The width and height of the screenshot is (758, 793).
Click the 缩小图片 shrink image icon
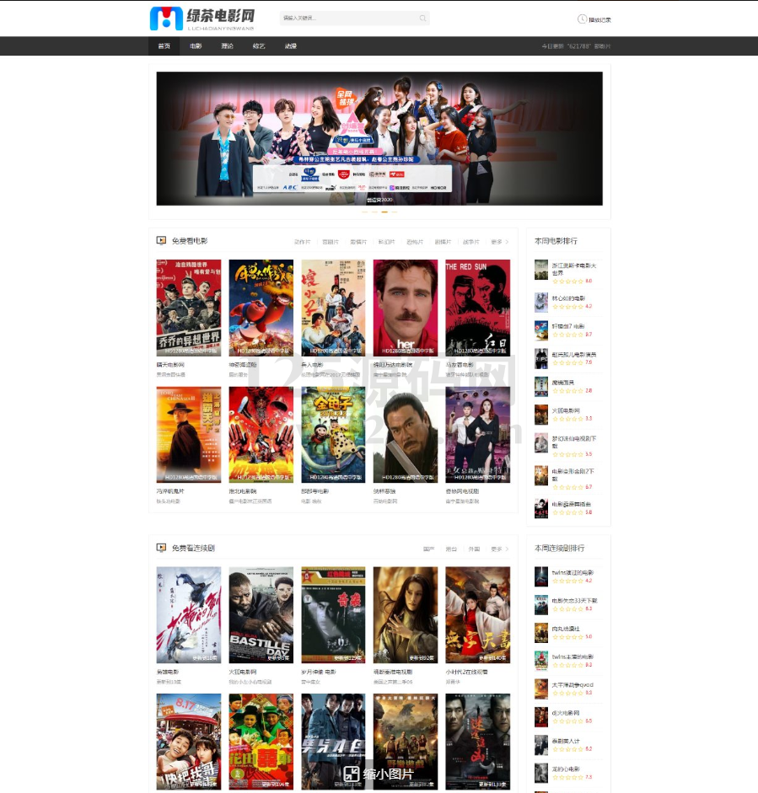coord(351,774)
